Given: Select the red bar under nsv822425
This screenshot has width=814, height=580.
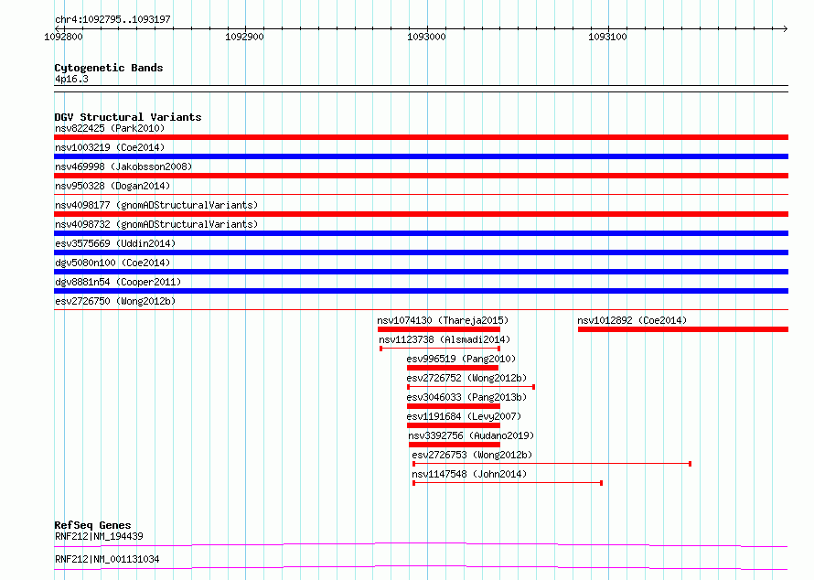Looking at the screenshot, I should click(421, 137).
